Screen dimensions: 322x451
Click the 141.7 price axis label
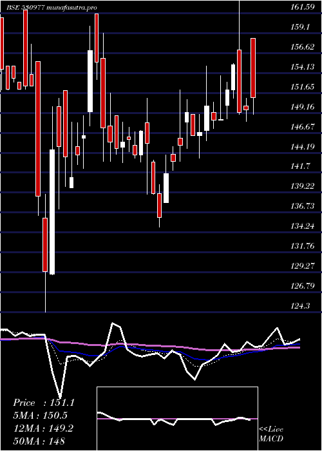pyautogui.click(x=300, y=166)
